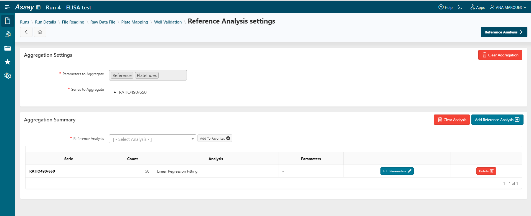This screenshot has width=531, height=216.
Task: Click Add Reference Analysis button
Action: pyautogui.click(x=497, y=120)
